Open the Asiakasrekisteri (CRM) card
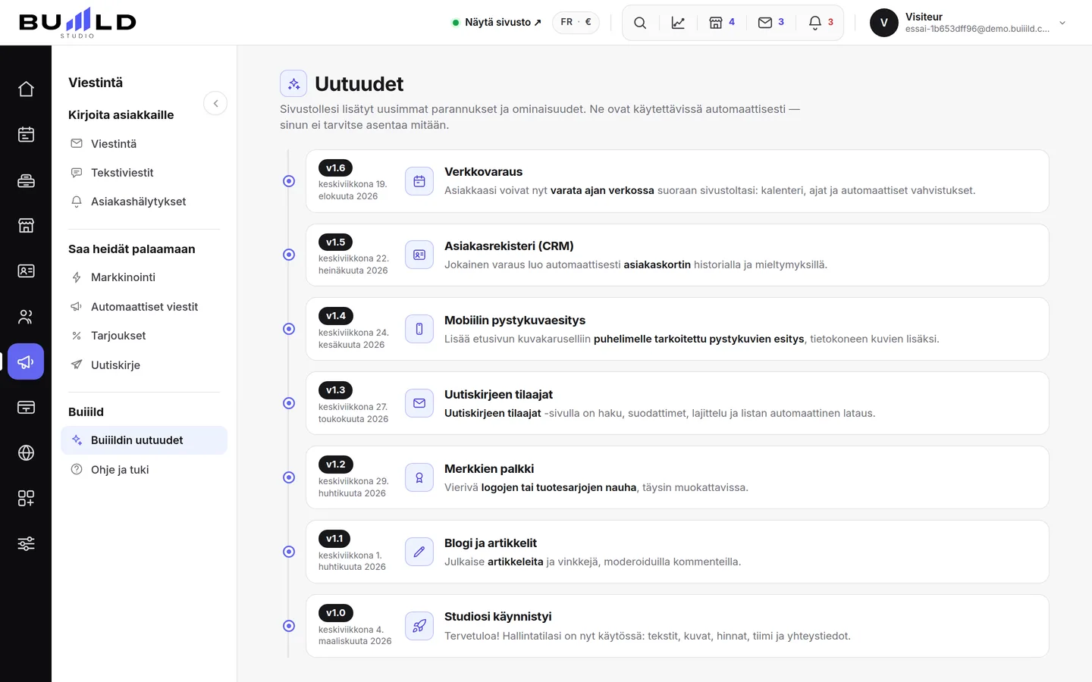The height and width of the screenshot is (682, 1092). 677,255
